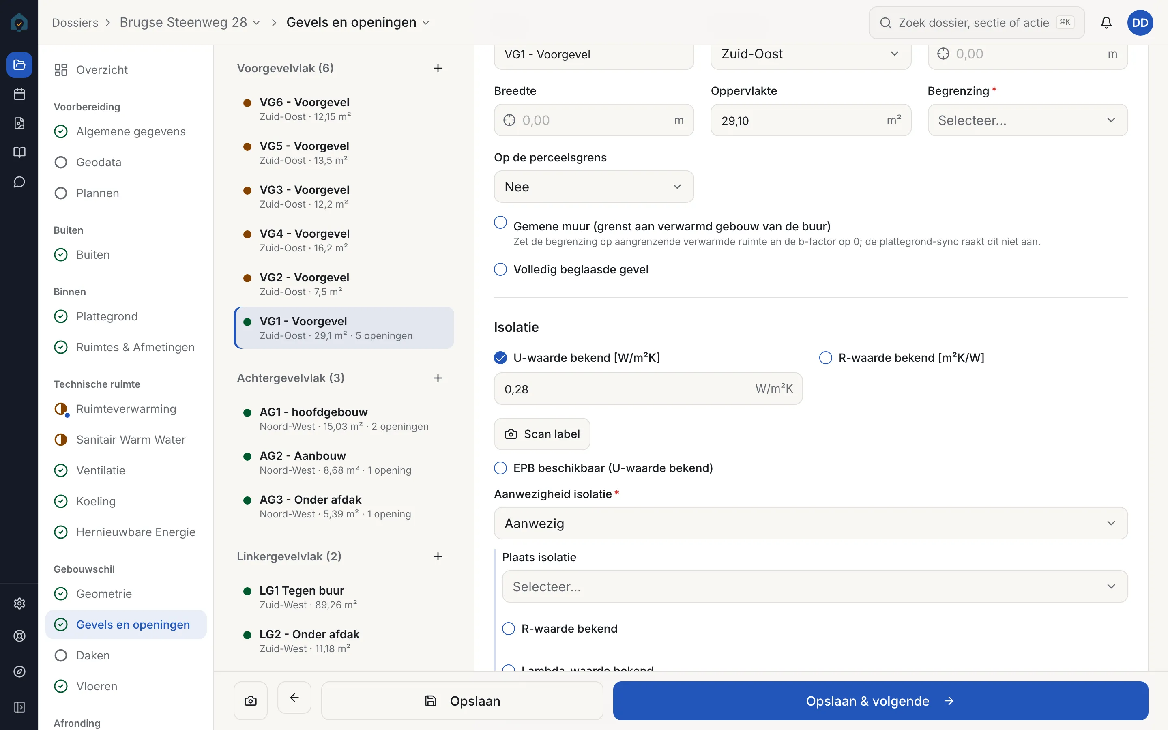Image resolution: width=1168 pixels, height=730 pixels.
Task: Open the compass icon in left rail
Action: point(19,672)
